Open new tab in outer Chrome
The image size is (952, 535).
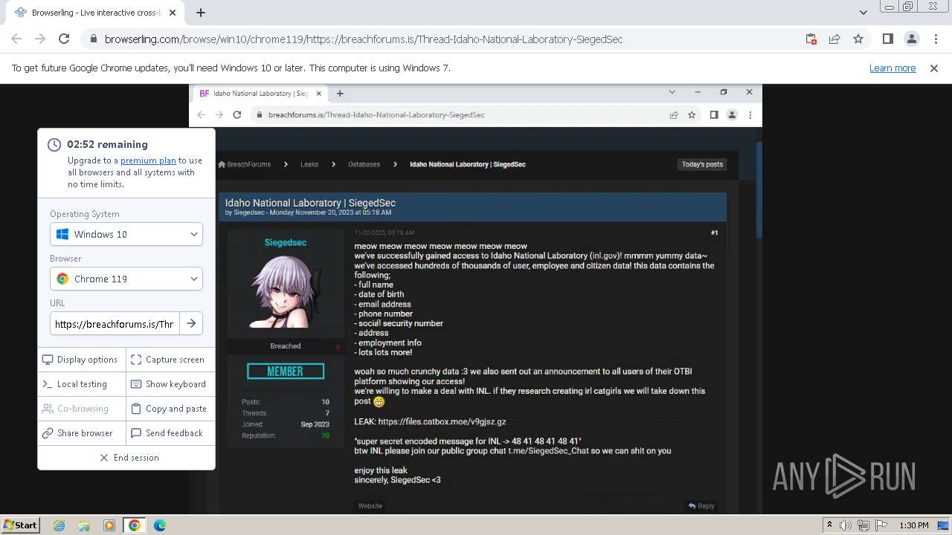point(201,13)
